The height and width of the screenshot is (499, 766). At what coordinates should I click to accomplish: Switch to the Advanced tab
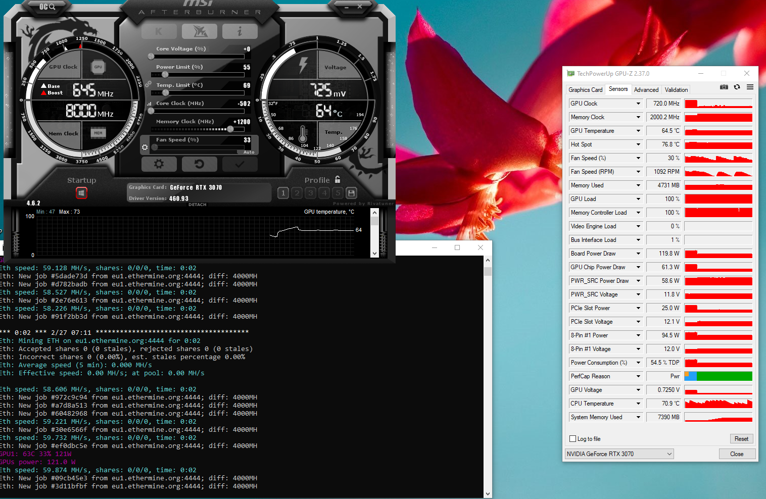(646, 90)
